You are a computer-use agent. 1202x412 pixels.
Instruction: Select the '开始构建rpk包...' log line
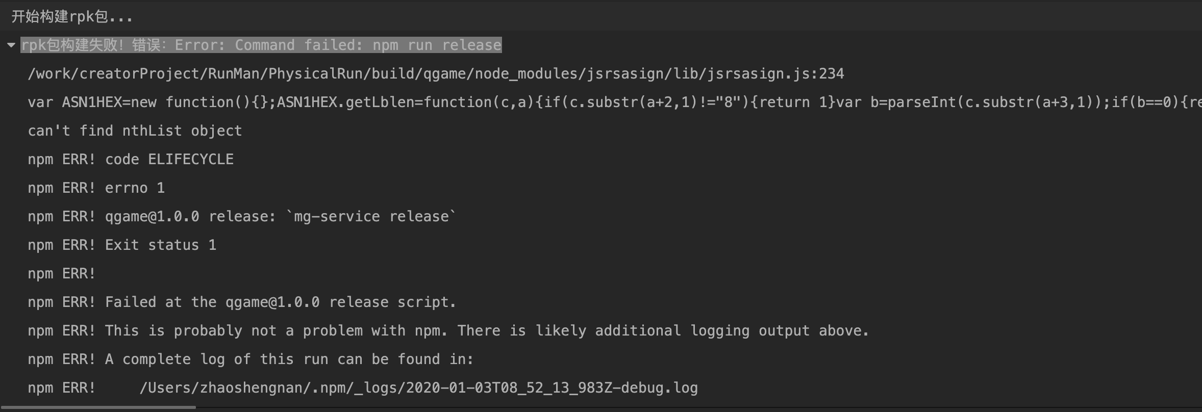(x=71, y=17)
